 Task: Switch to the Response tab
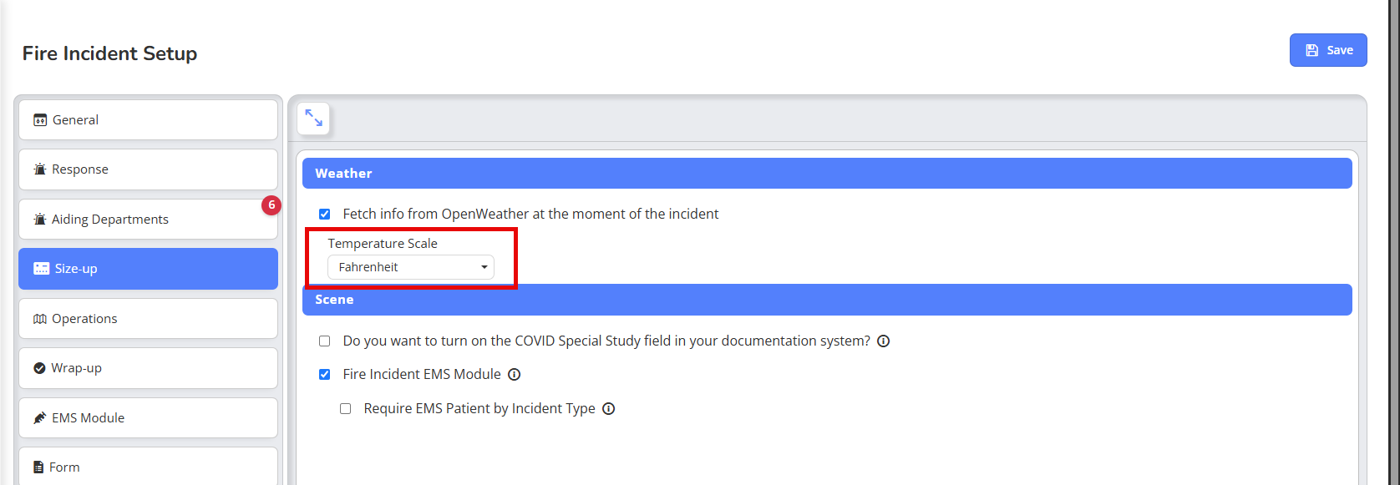point(148,169)
